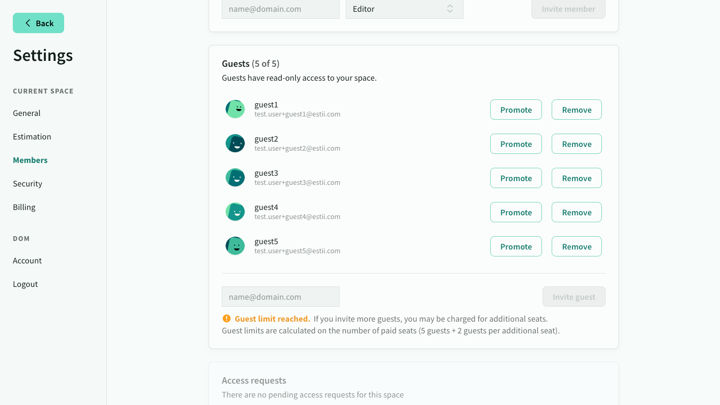The height and width of the screenshot is (405, 720).
Task: Click guest1's avatar icon
Action: click(235, 109)
